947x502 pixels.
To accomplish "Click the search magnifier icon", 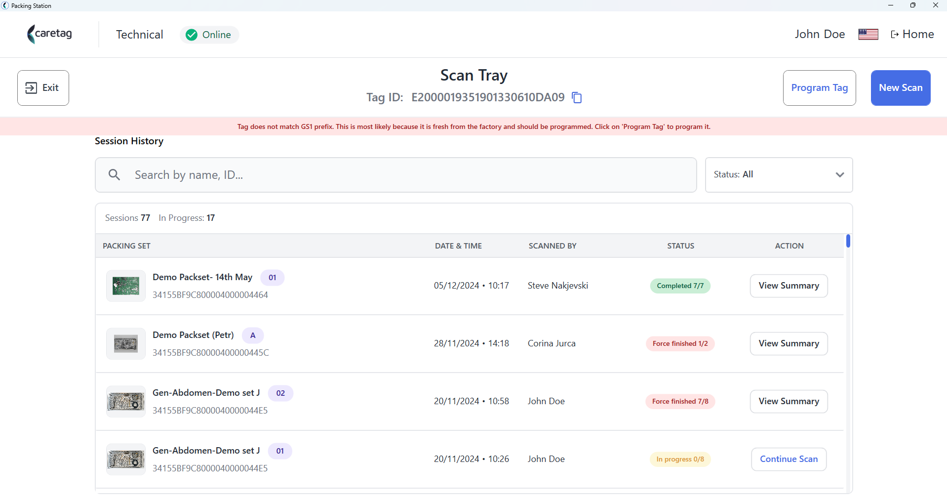I will click(114, 174).
